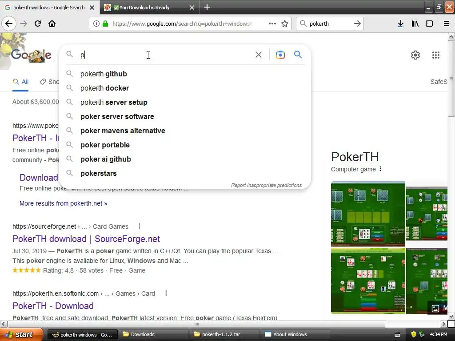Choose suggestion poker portable
Screen dimensions: 455x341
pyautogui.click(x=185, y=145)
